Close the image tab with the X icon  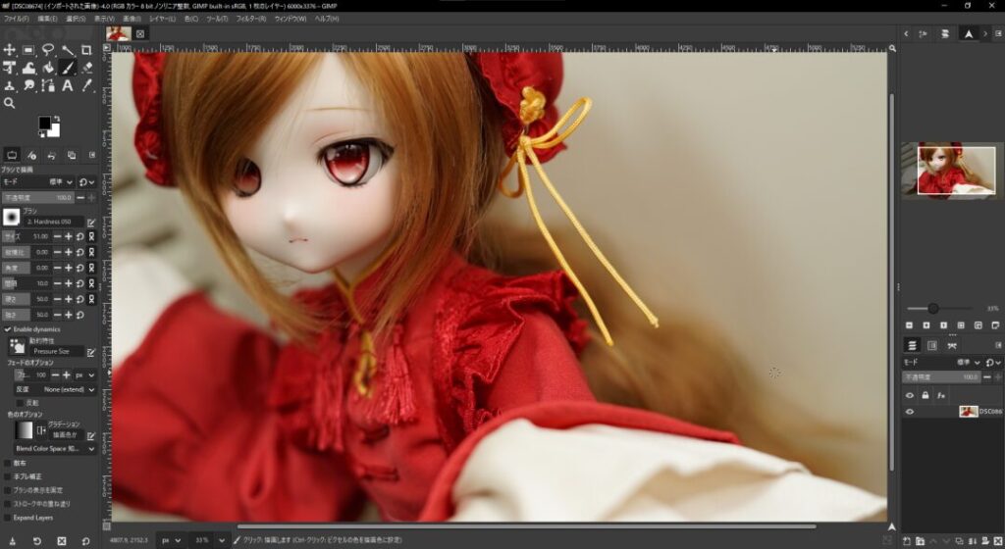pos(140,34)
